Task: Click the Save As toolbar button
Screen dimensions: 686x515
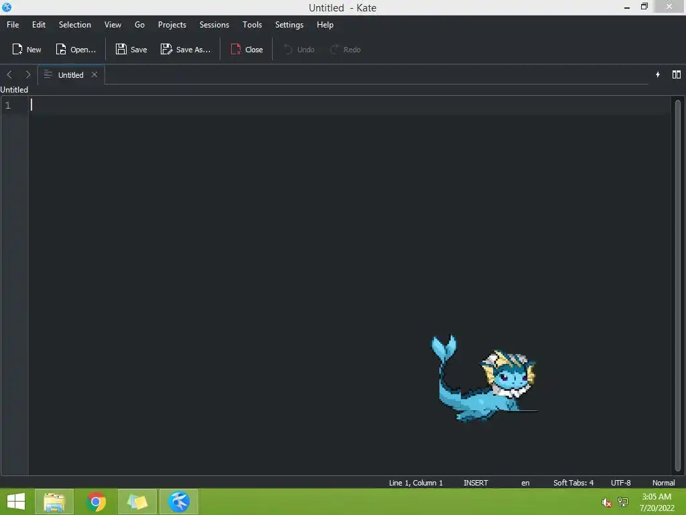Action: pos(185,50)
